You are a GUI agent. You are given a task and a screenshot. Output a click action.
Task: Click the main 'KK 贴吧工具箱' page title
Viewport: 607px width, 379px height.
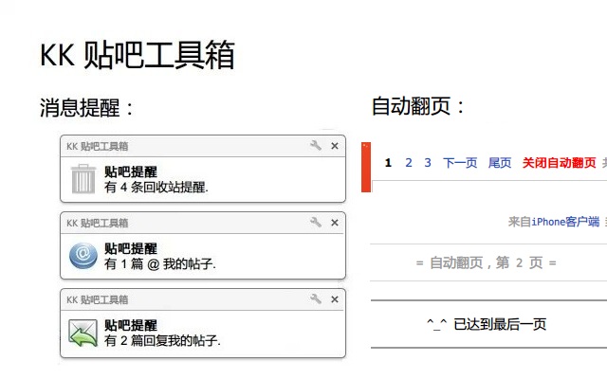(x=138, y=55)
